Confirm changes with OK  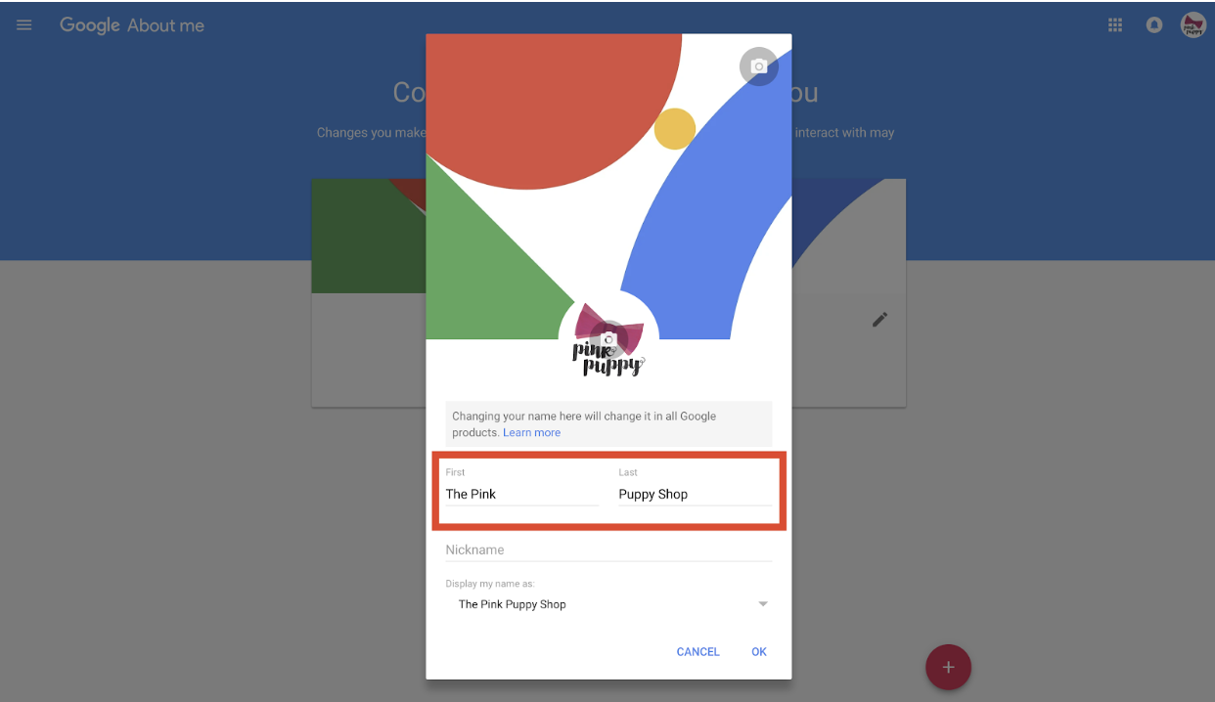(759, 652)
